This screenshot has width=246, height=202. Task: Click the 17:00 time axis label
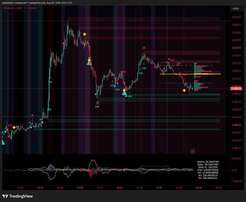[80, 188]
